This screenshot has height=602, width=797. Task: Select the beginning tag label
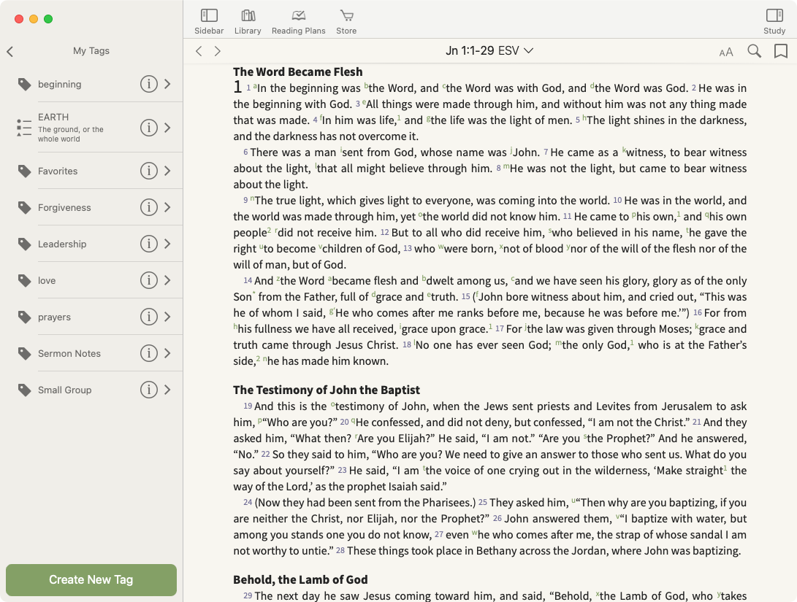point(59,84)
